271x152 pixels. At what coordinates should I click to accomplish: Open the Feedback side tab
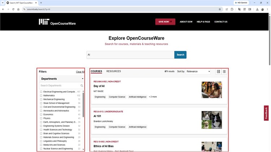pyautogui.click(x=266, y=113)
